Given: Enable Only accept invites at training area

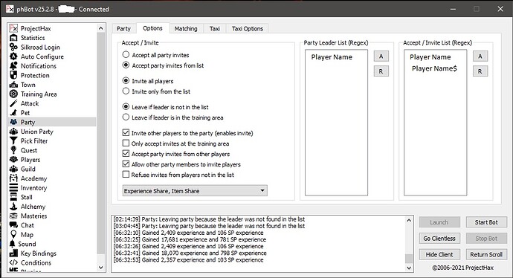Looking at the screenshot, I should click(126, 143).
